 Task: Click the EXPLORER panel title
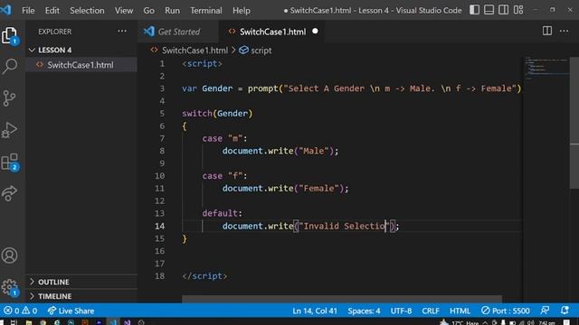pos(54,32)
